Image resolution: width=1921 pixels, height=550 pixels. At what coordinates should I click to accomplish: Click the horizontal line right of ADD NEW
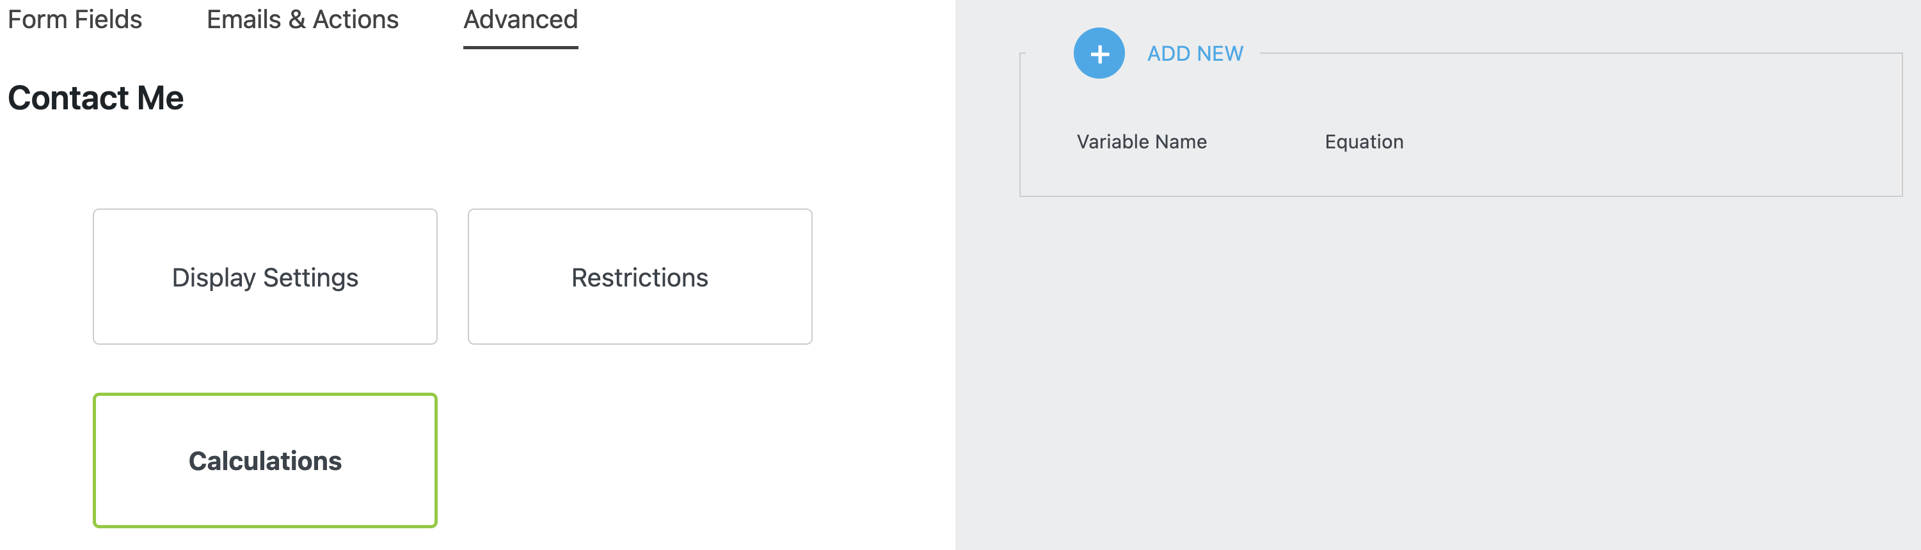pyautogui.click(x=1566, y=53)
